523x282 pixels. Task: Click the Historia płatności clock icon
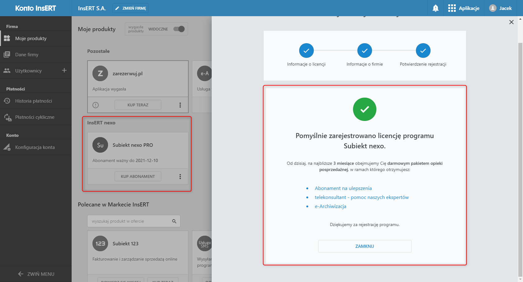7,101
